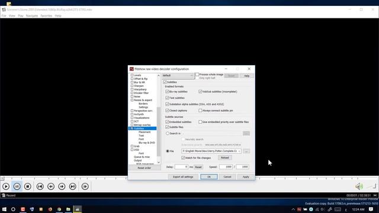Select Placement under Subtitles in tree
The width and height of the screenshot is (379, 213).
click(x=144, y=132)
